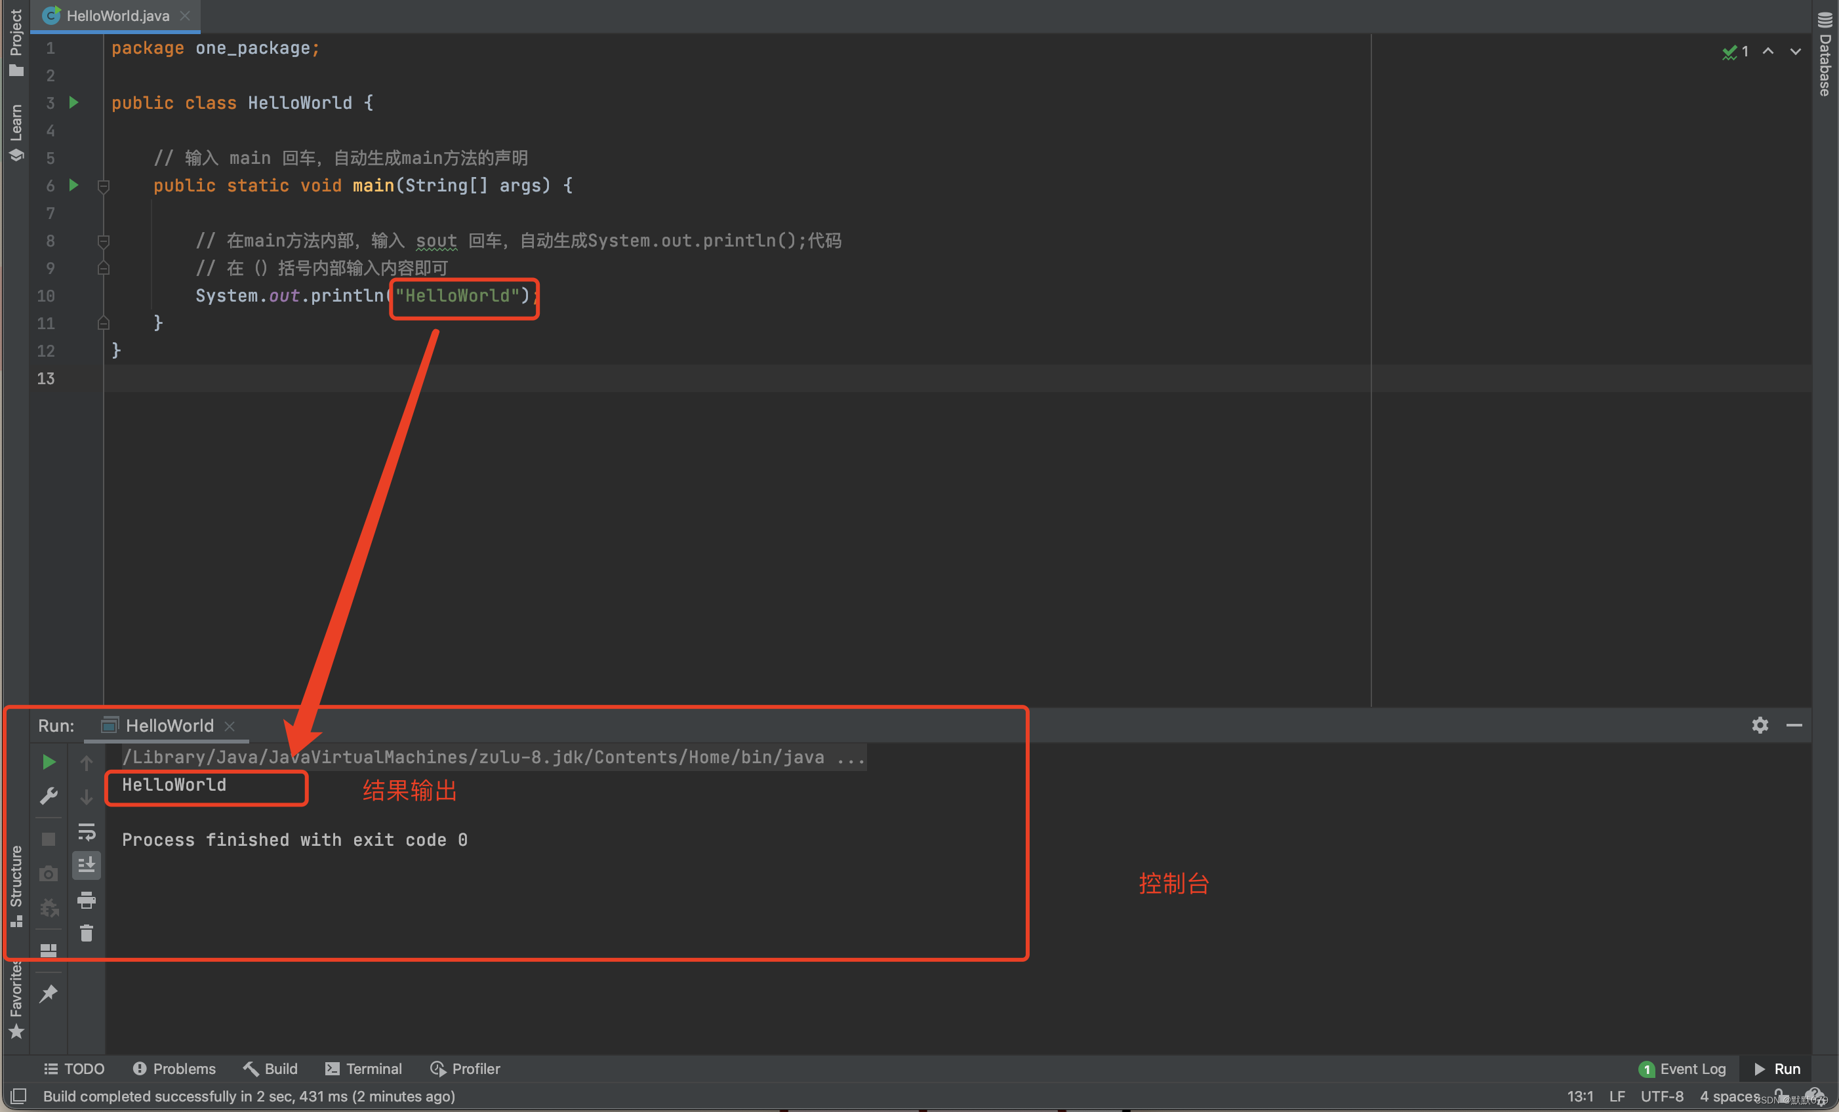Image resolution: width=1839 pixels, height=1112 pixels.
Task: Open Run console settings gear
Action: pos(1760,725)
